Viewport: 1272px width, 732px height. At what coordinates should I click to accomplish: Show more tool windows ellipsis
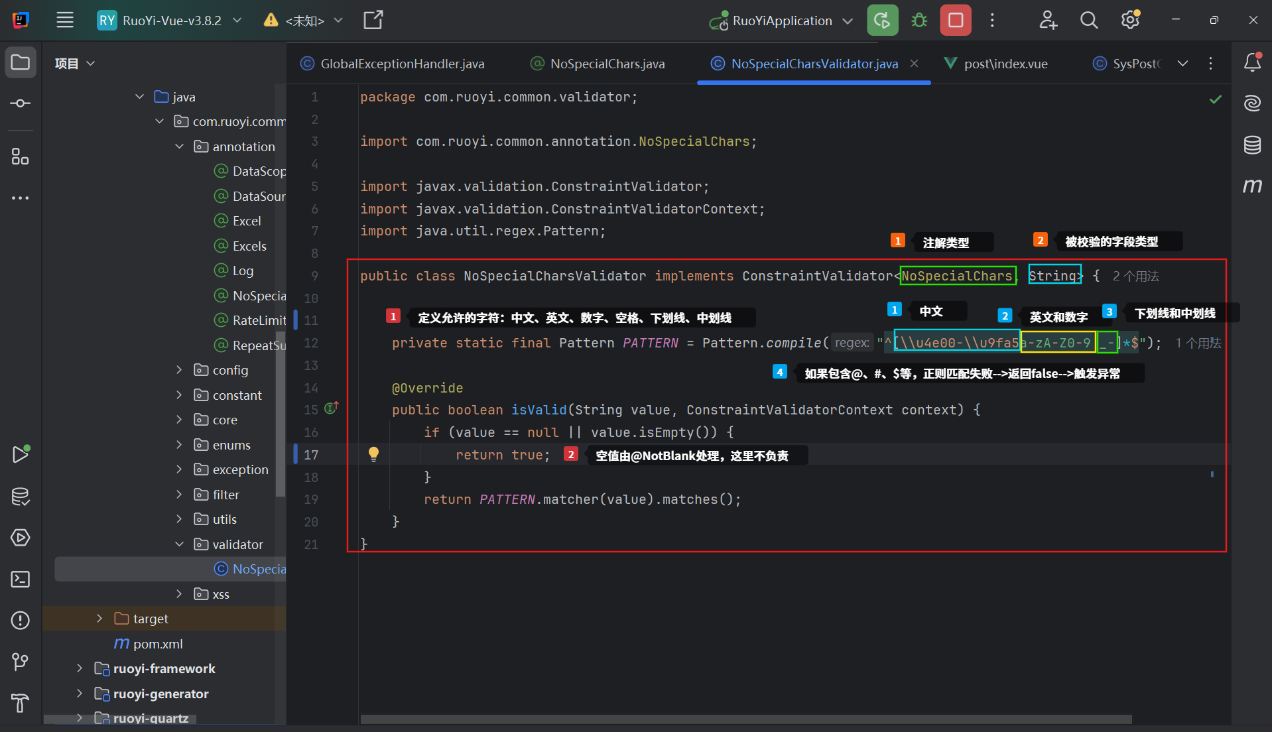tap(21, 198)
